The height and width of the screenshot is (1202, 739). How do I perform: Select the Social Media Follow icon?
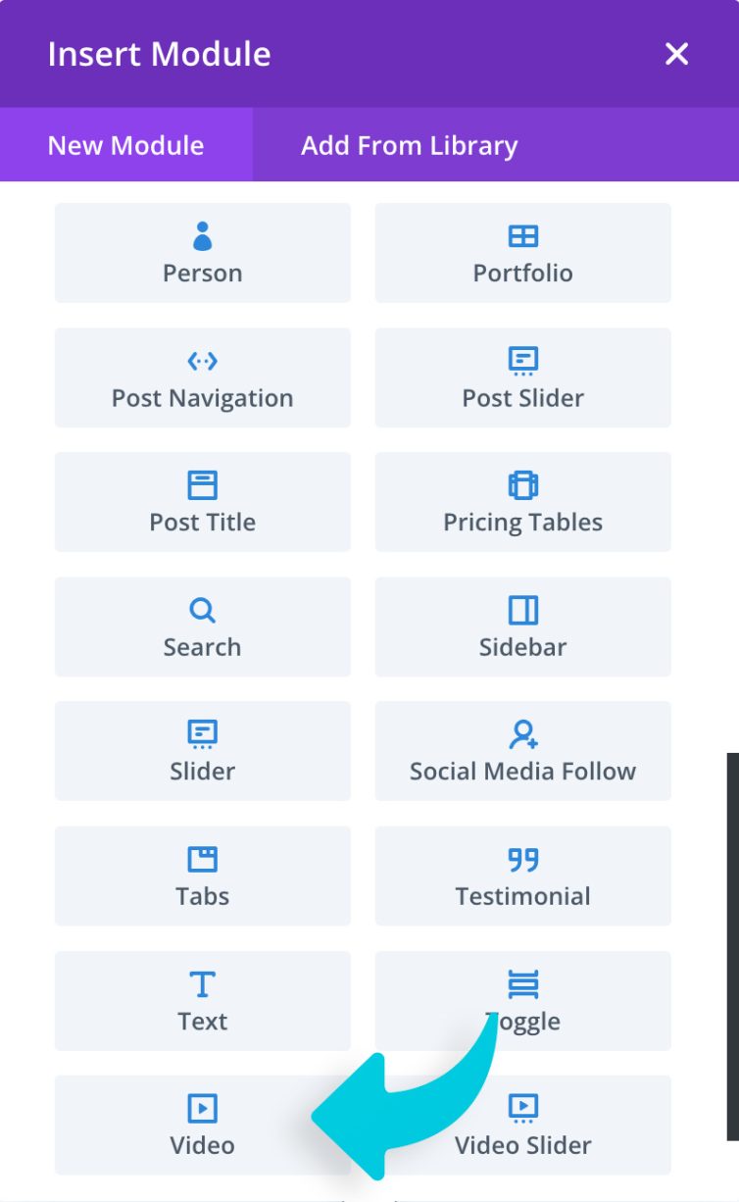tap(523, 734)
